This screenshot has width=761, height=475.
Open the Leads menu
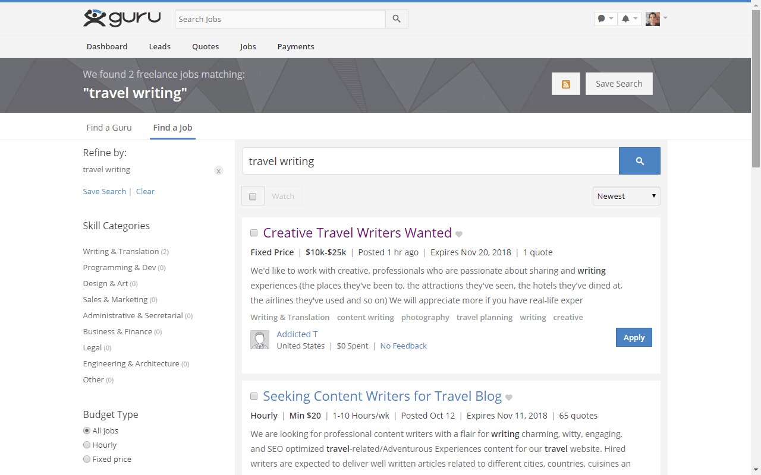159,46
